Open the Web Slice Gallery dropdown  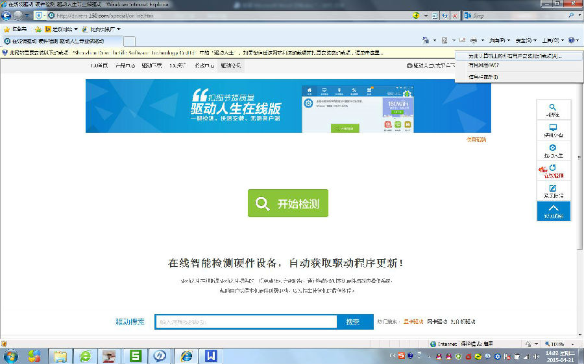click(x=102, y=29)
